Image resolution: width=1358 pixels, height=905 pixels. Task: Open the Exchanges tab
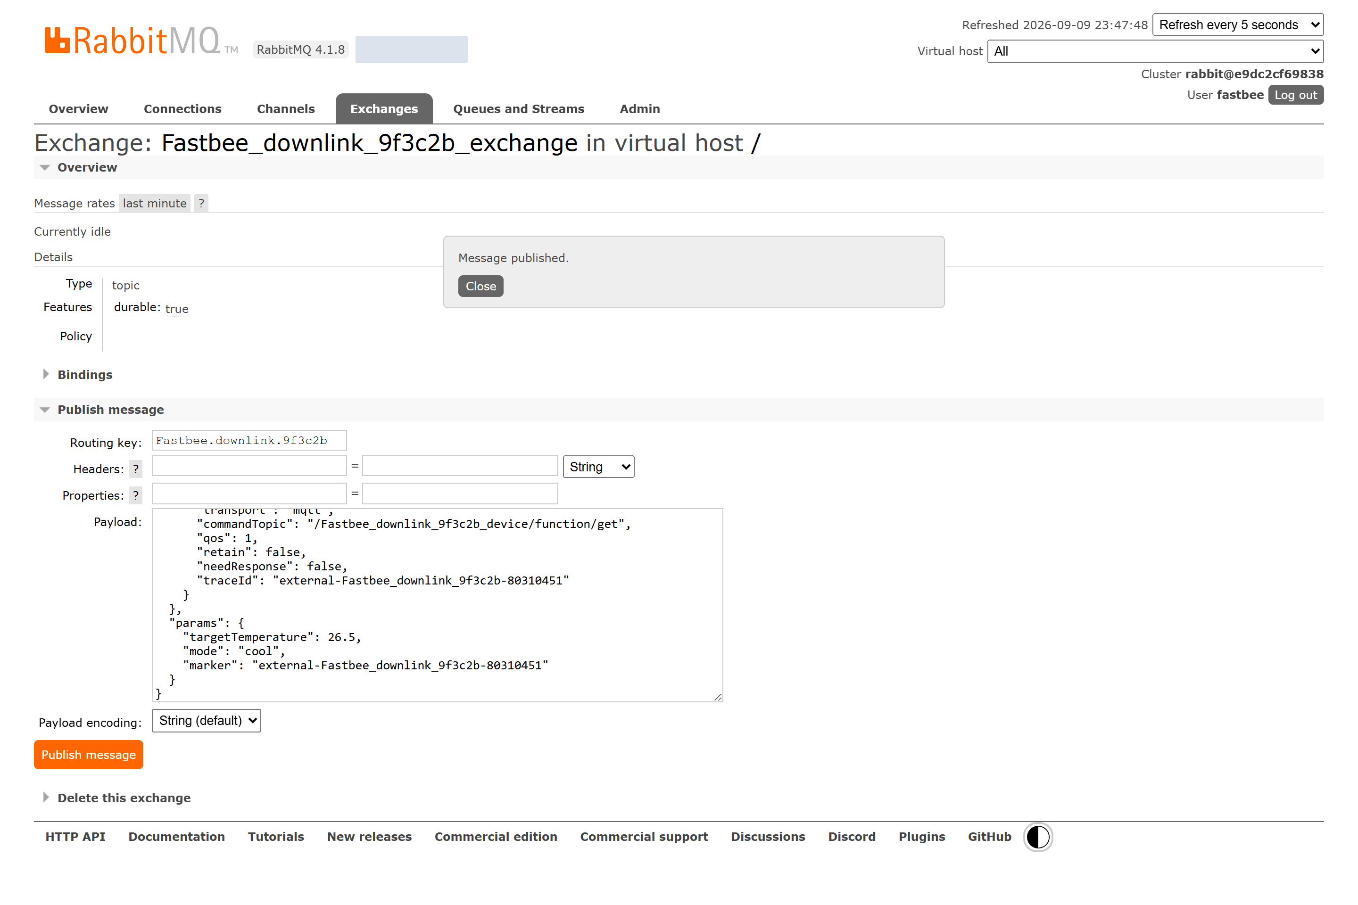[384, 108]
